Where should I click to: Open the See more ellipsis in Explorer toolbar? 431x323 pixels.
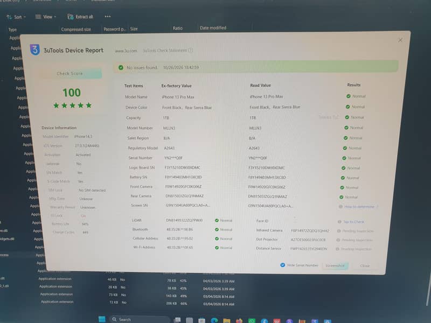[x=107, y=17]
